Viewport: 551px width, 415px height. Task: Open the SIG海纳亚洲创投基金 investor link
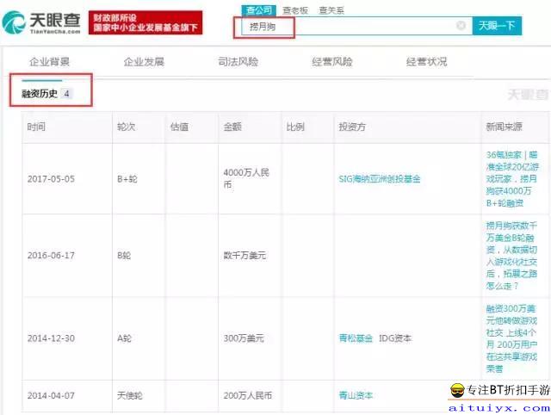380,179
